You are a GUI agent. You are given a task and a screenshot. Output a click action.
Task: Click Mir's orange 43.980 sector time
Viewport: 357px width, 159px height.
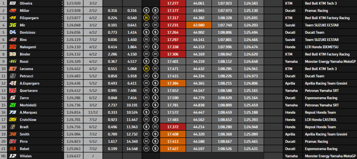point(199,25)
